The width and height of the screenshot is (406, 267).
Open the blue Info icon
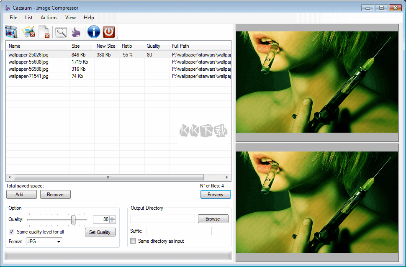tap(94, 32)
